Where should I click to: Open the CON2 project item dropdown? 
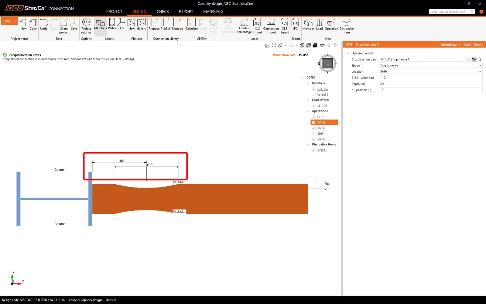9,21
